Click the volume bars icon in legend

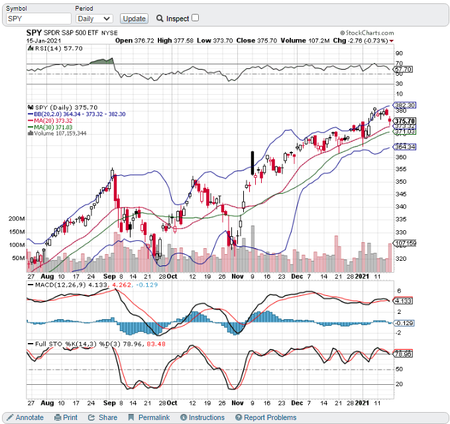(x=30, y=133)
